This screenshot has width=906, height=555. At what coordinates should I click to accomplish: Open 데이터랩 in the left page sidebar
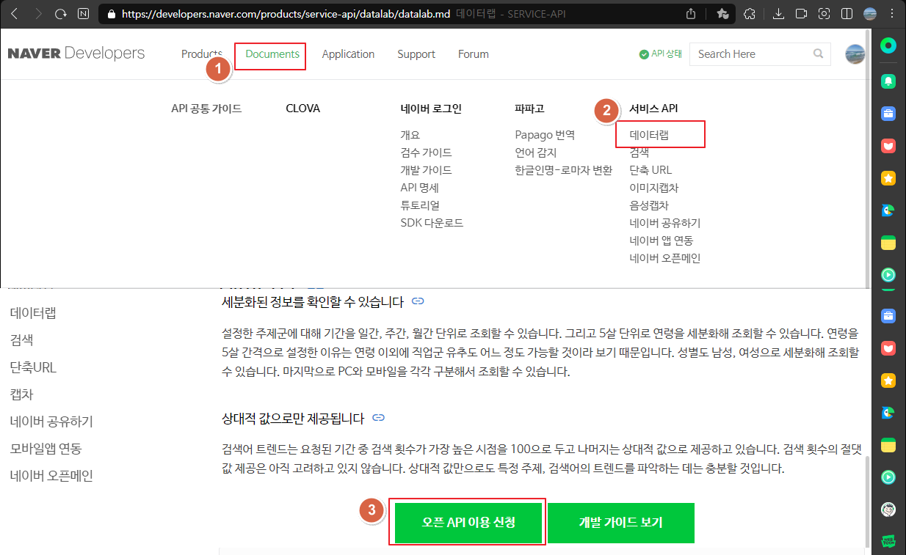click(x=33, y=313)
